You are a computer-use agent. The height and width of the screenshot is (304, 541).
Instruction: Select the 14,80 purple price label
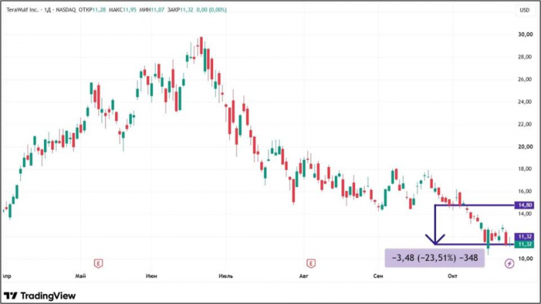525,205
